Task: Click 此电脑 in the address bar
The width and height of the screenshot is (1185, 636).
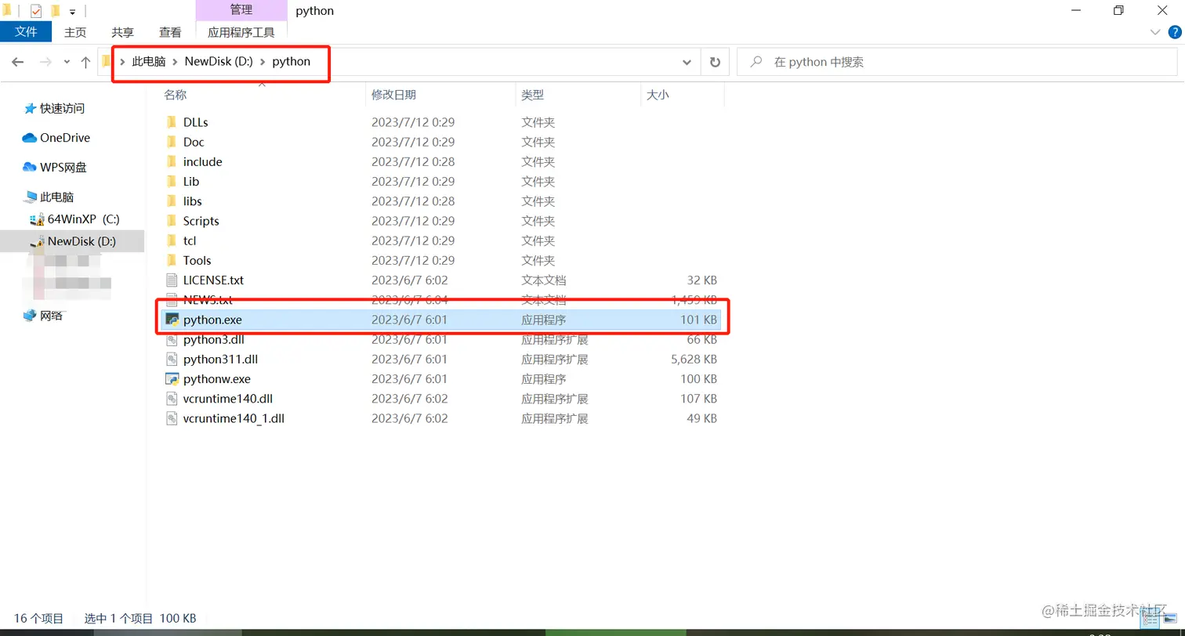Action: [x=148, y=62]
